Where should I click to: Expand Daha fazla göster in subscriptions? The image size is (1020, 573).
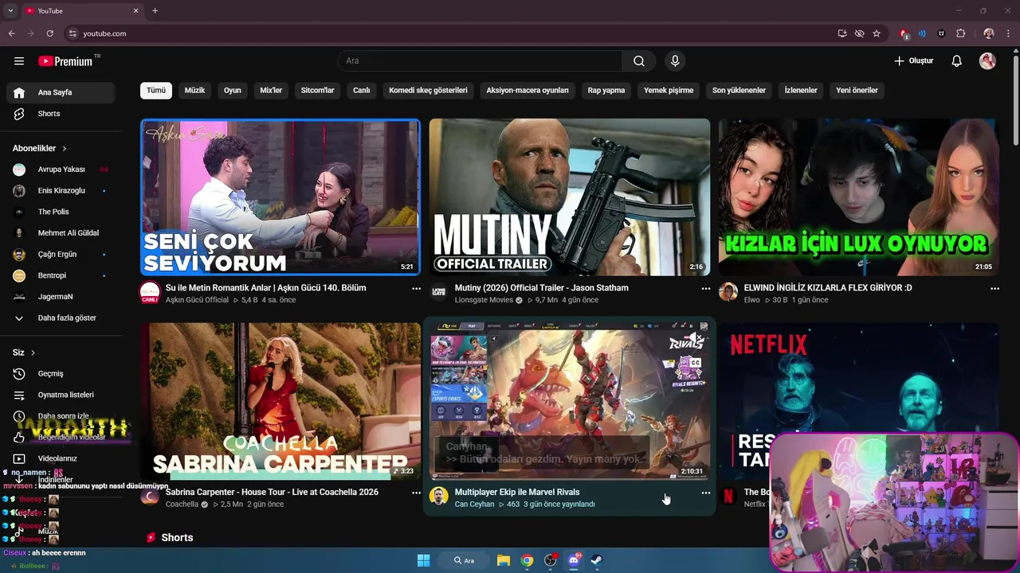[x=61, y=318]
